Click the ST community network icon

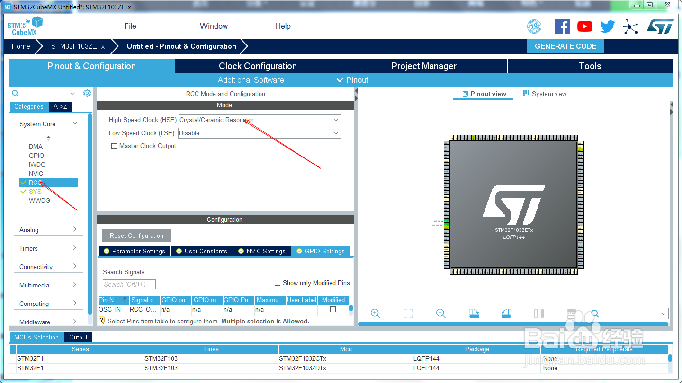point(630,26)
